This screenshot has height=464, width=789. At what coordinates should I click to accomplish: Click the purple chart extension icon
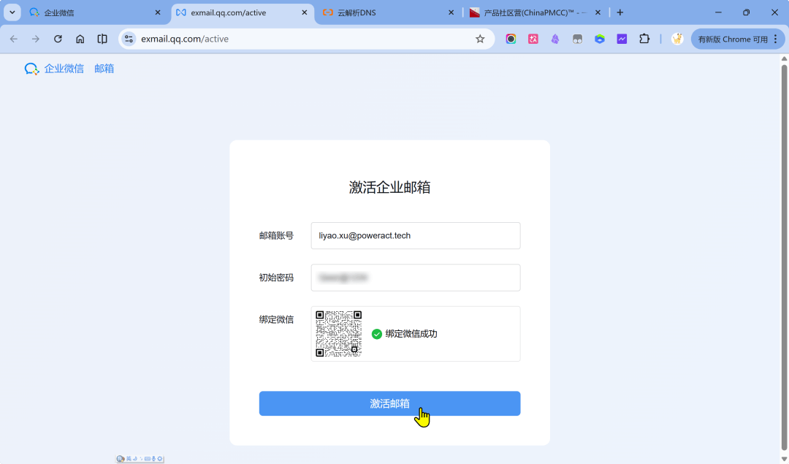tap(622, 39)
